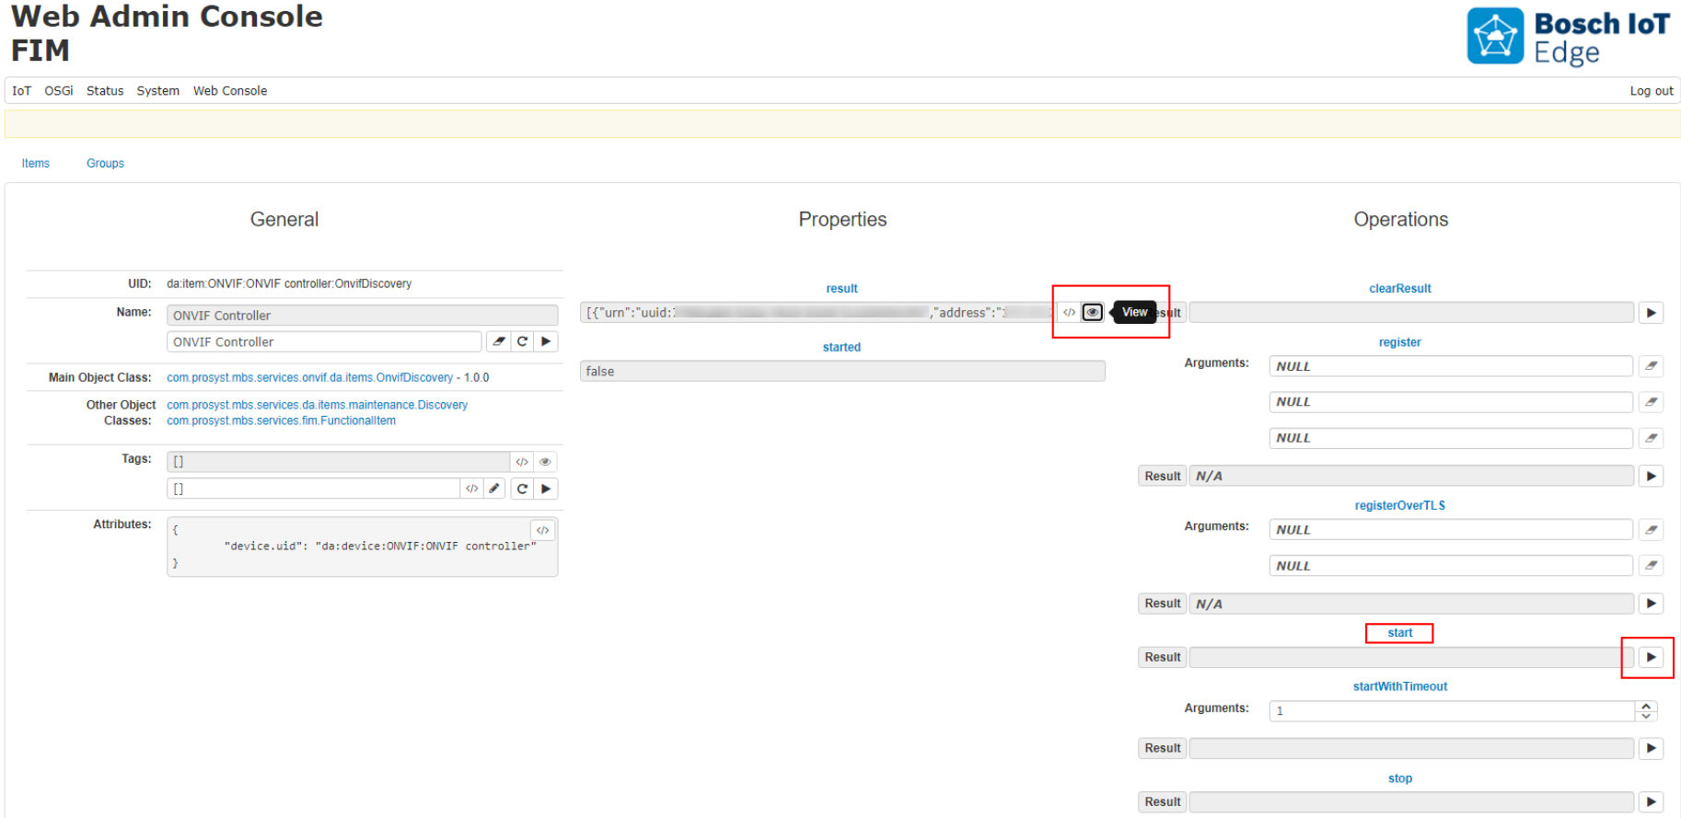Open the OSGi menu

click(x=59, y=90)
